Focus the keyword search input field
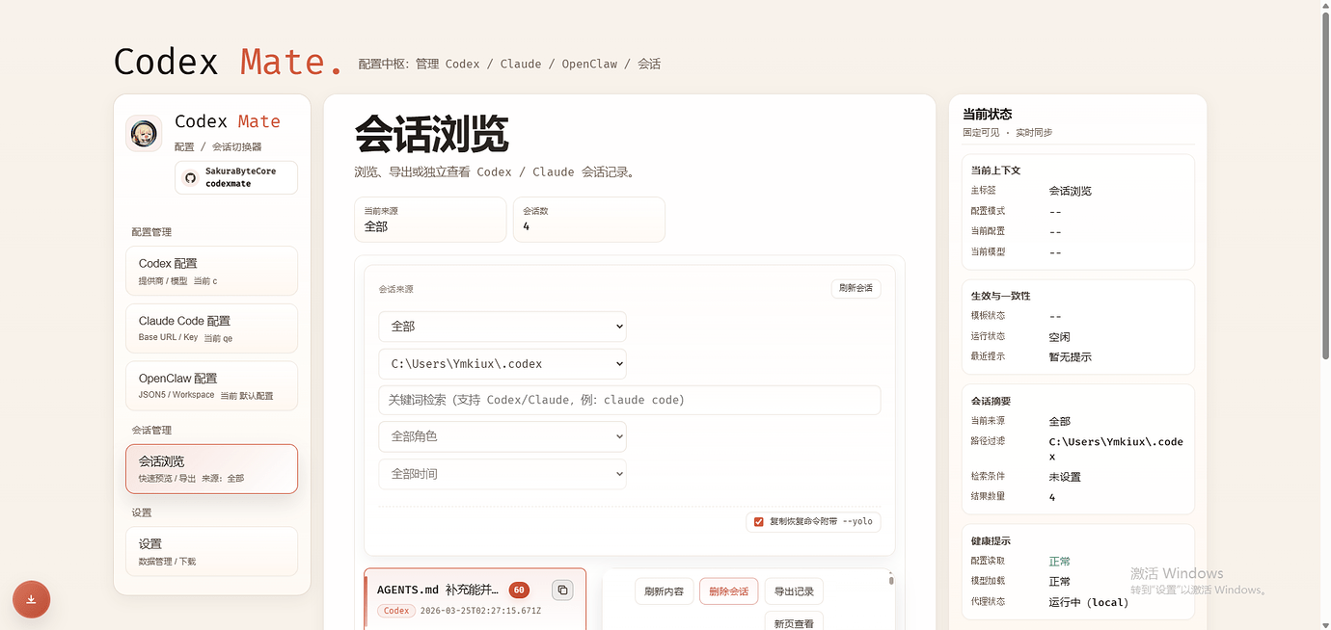Screen dimensions: 1331x630 629,400
